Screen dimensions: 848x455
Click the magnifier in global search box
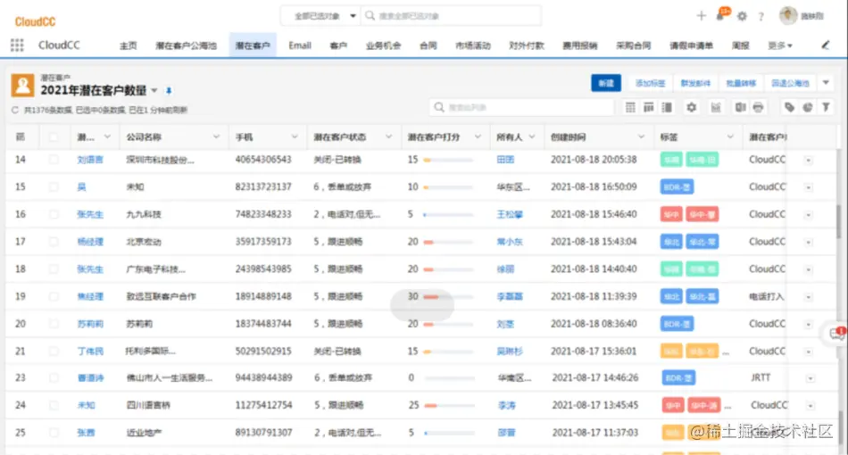pos(370,16)
